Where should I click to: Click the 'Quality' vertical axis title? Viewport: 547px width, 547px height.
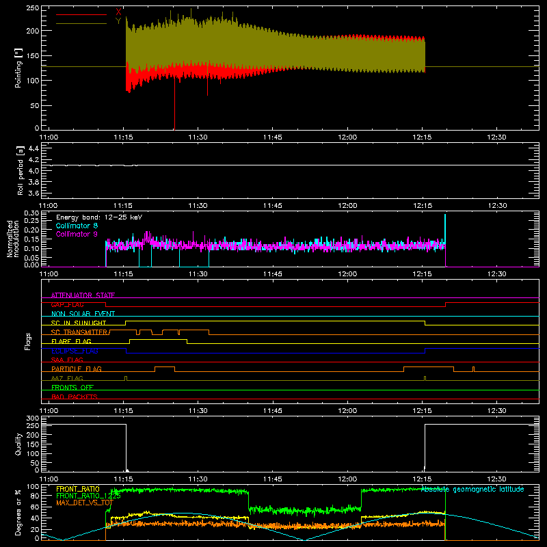18,444
